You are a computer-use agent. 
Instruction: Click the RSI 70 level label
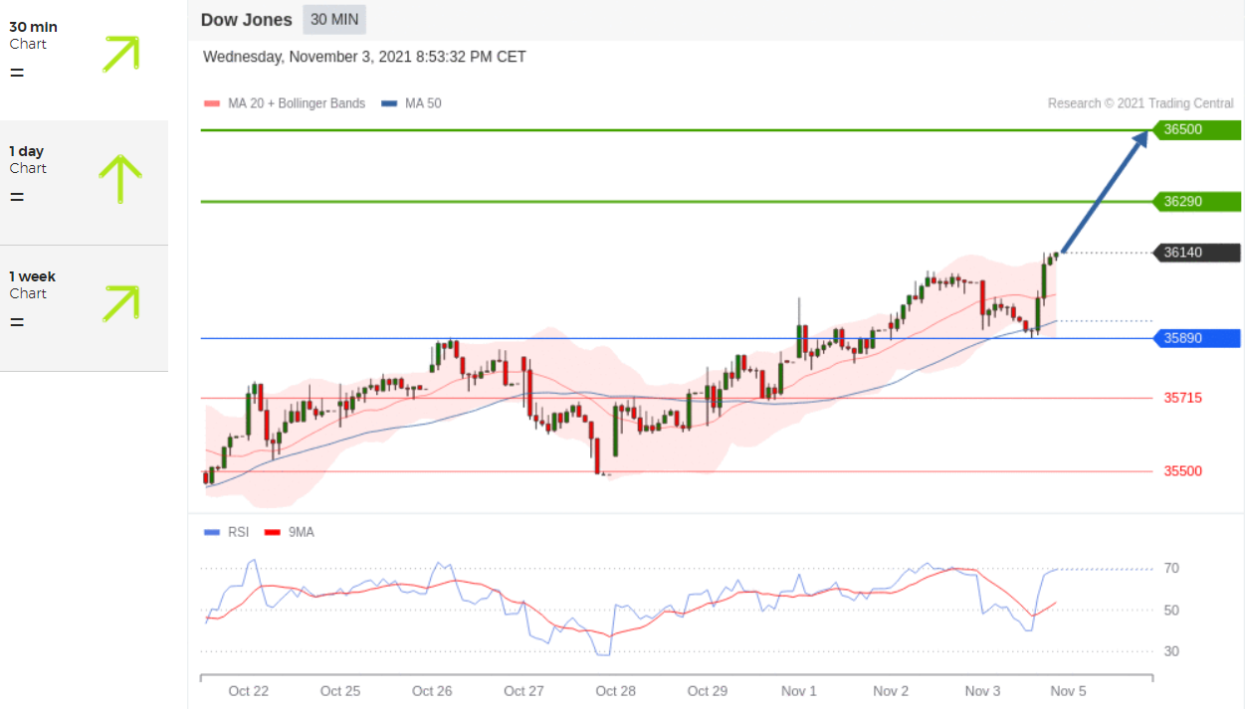pos(1172,569)
